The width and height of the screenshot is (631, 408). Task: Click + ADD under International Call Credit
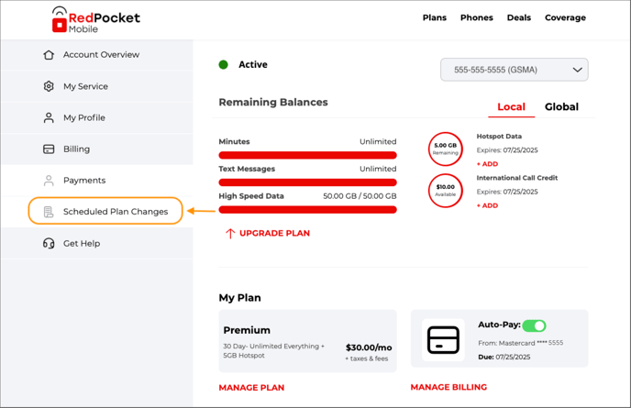[487, 205]
